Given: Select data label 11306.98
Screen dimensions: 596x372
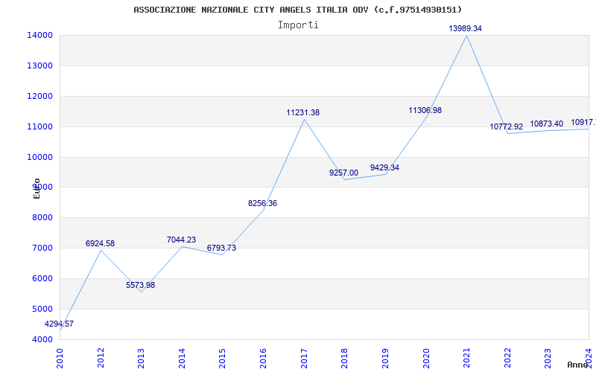Looking at the screenshot, I should 425,110.
